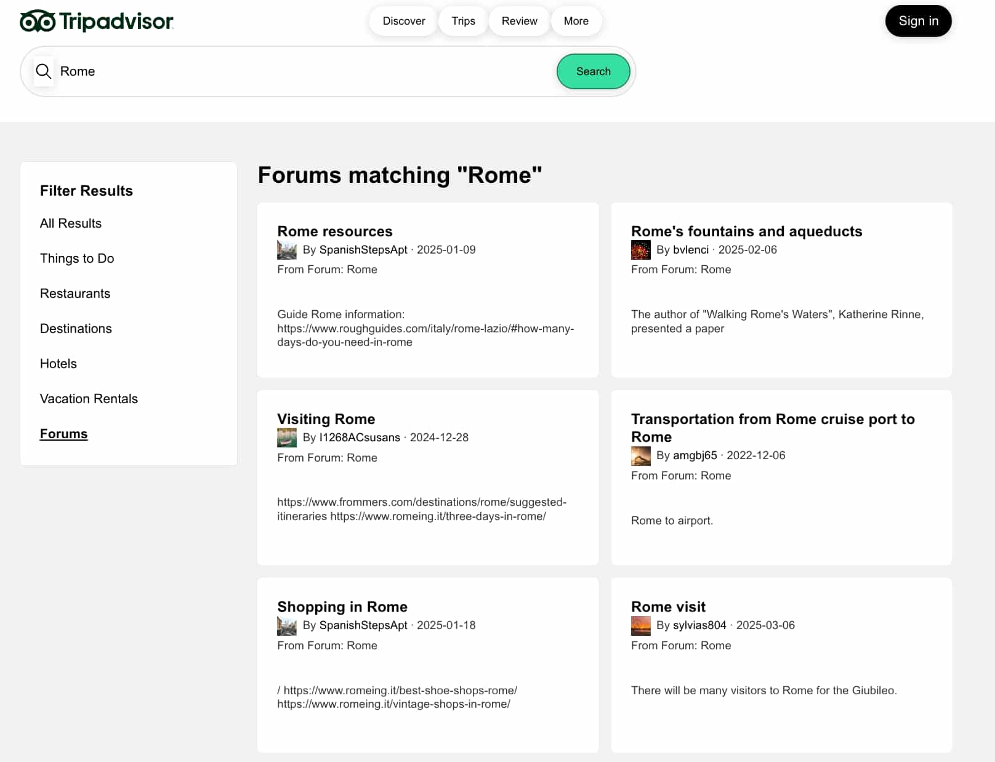Filter results by Destinations

[76, 329]
